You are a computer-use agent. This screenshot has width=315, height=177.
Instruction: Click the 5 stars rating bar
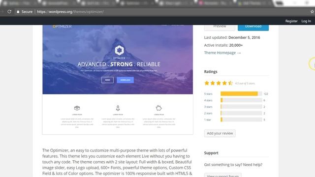point(241,94)
